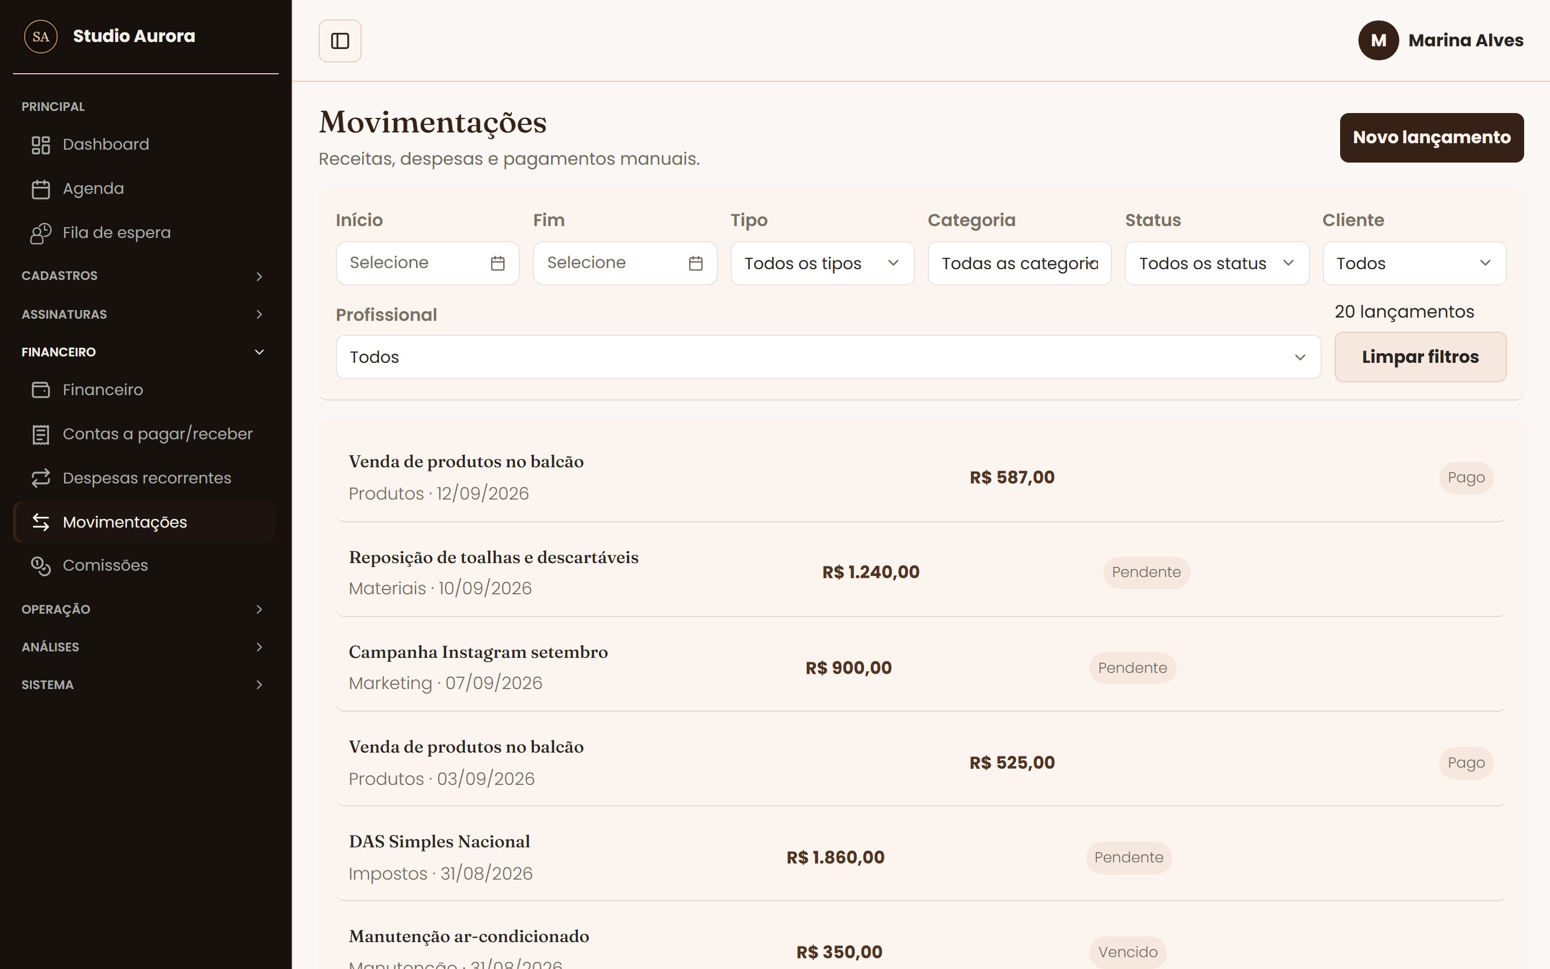Viewport: 1550px width, 969px height.
Task: Open calendar picker in Fim field
Action: click(x=695, y=263)
